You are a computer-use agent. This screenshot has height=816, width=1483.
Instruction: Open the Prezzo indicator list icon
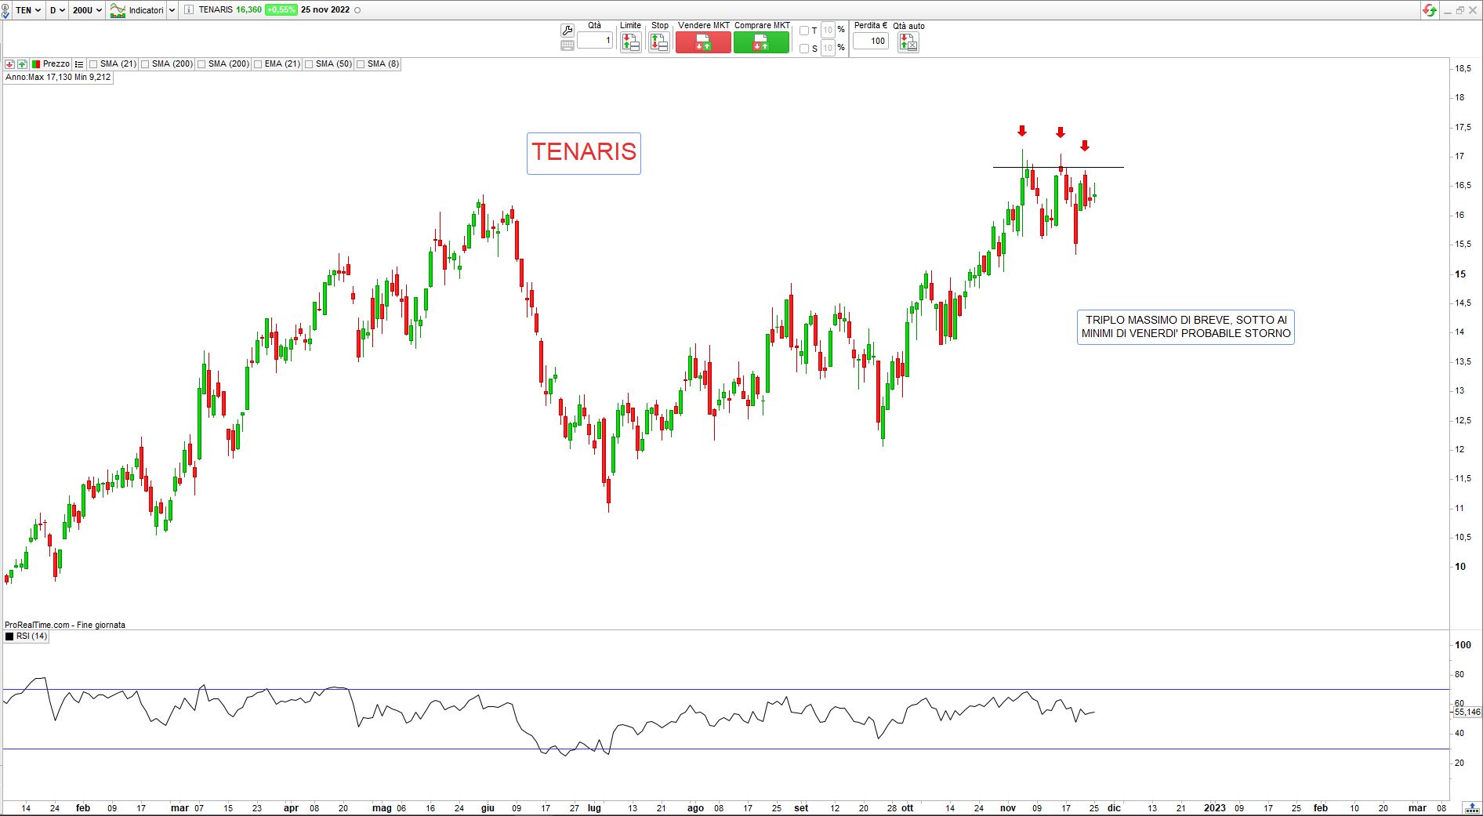click(x=79, y=64)
